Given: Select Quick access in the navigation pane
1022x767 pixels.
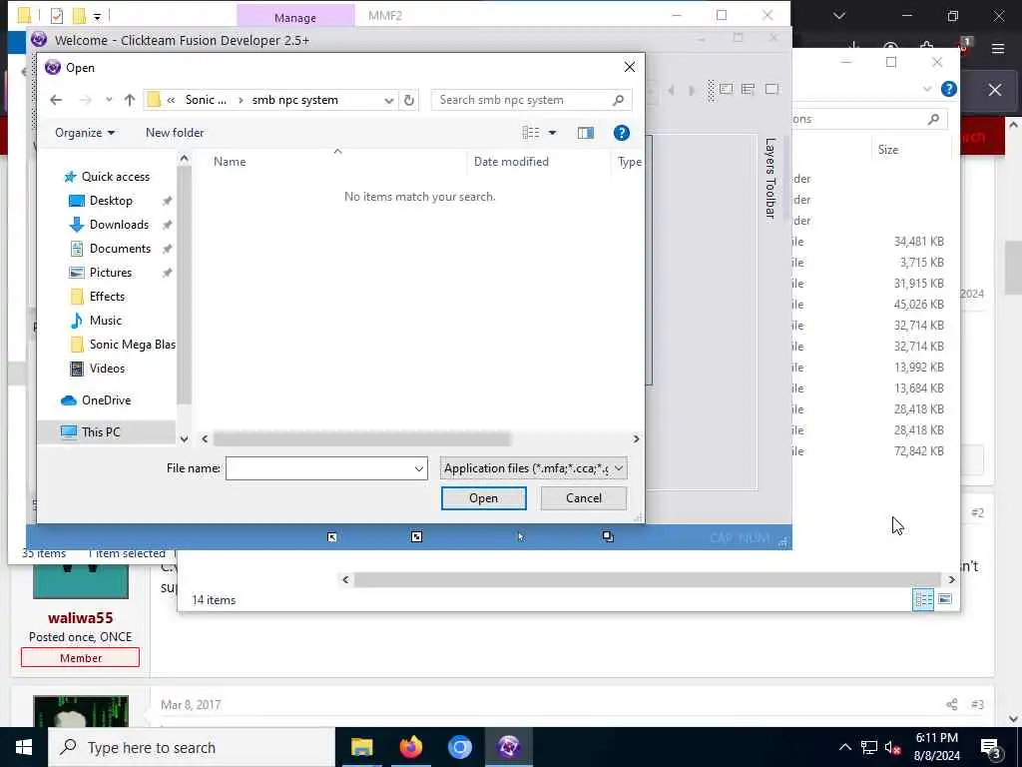Looking at the screenshot, I should (x=116, y=177).
